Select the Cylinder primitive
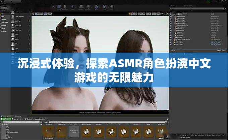228x140 pixels. (20, 44)
